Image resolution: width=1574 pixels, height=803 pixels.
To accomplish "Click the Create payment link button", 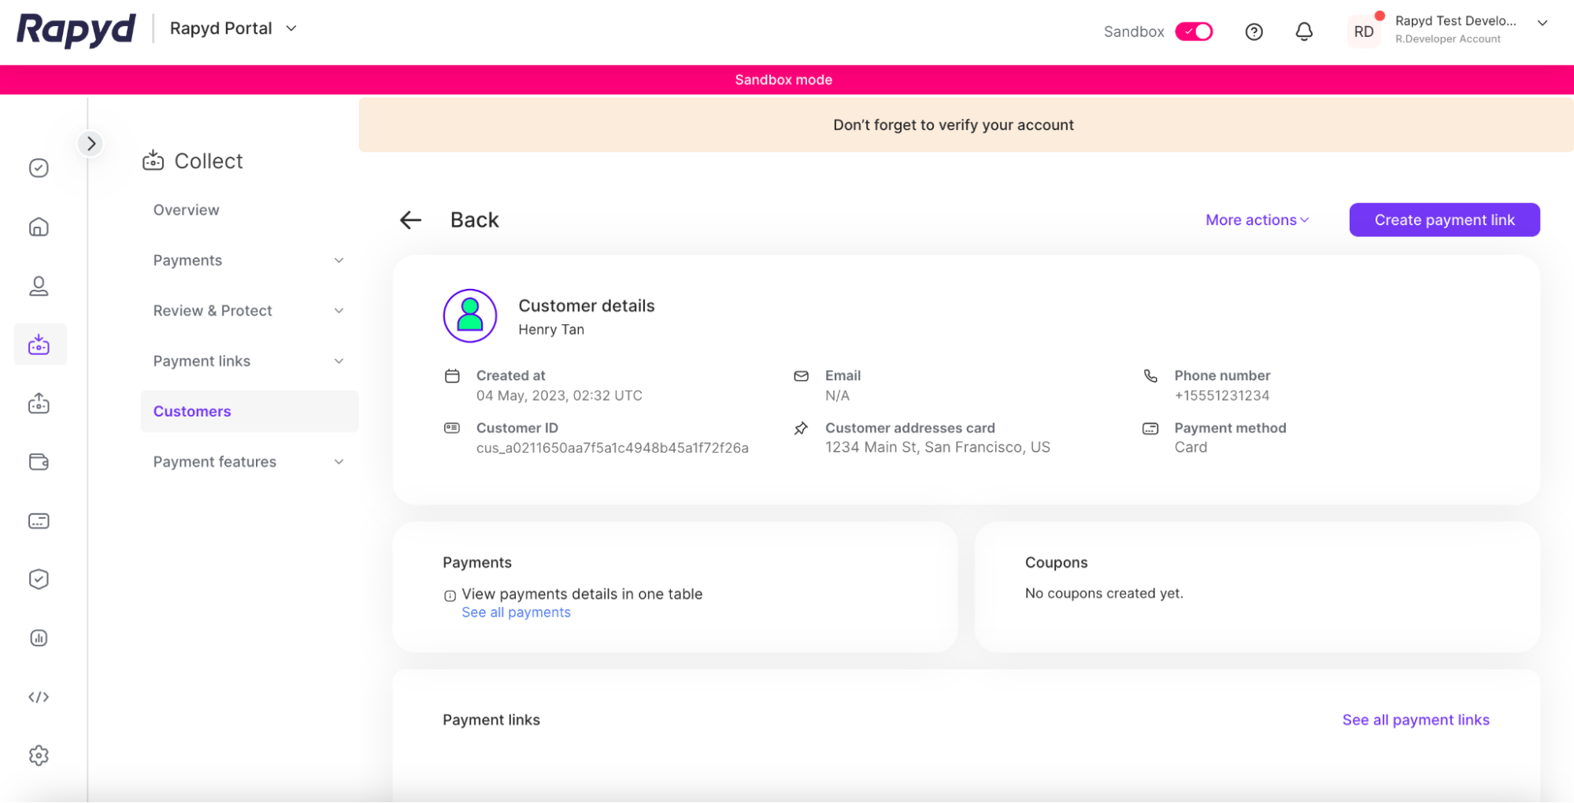I will pyautogui.click(x=1443, y=220).
